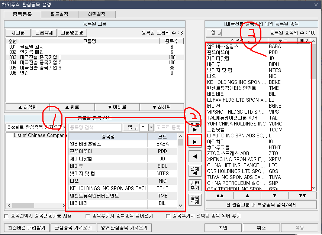Image resolution: width=322 pixels, height=235 pixels.
Task: Toggle 영 language button in registered stocks panel
Action: [x=214, y=33]
